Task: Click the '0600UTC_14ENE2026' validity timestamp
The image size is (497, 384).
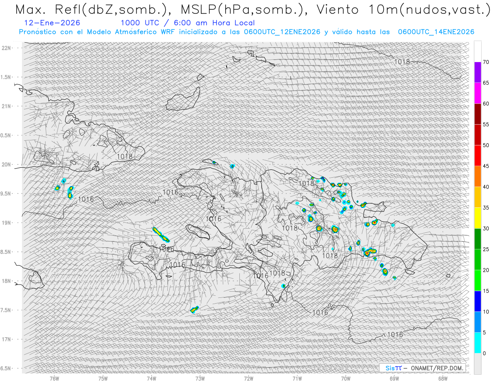Action: coord(436,32)
